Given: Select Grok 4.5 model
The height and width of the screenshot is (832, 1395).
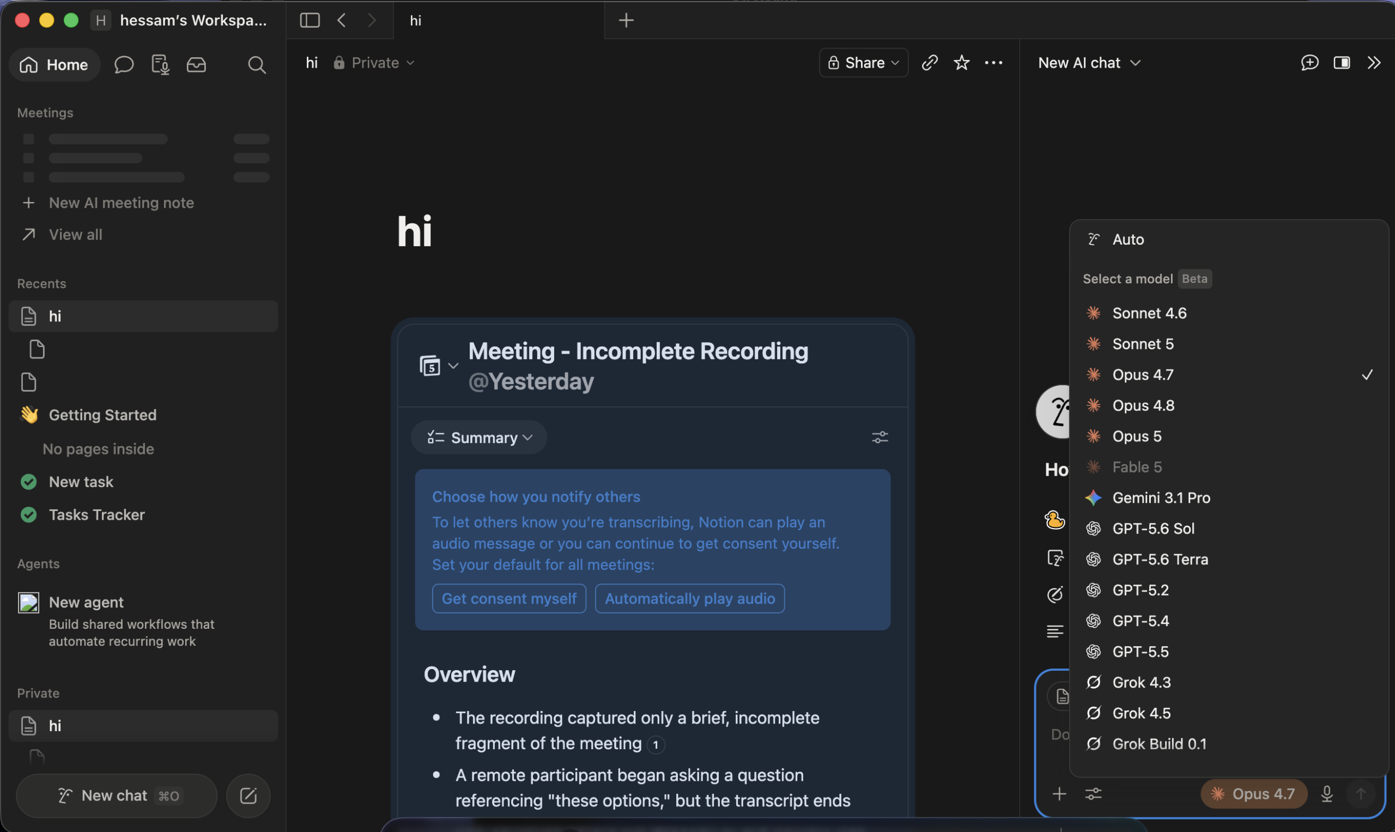Looking at the screenshot, I should [x=1228, y=713].
